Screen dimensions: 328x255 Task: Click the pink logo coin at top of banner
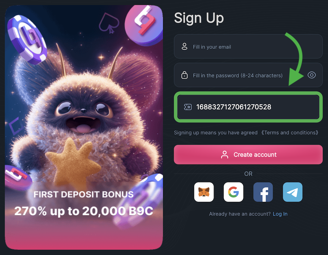[x=144, y=25]
